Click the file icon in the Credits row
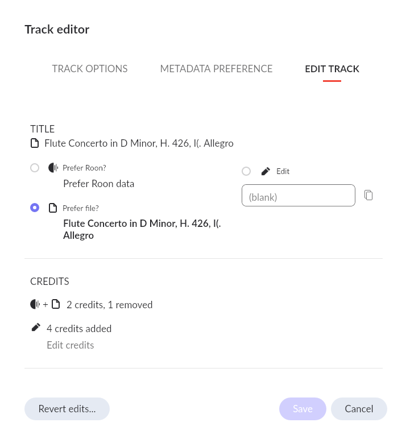This screenshot has width=406, height=443. pos(56,304)
